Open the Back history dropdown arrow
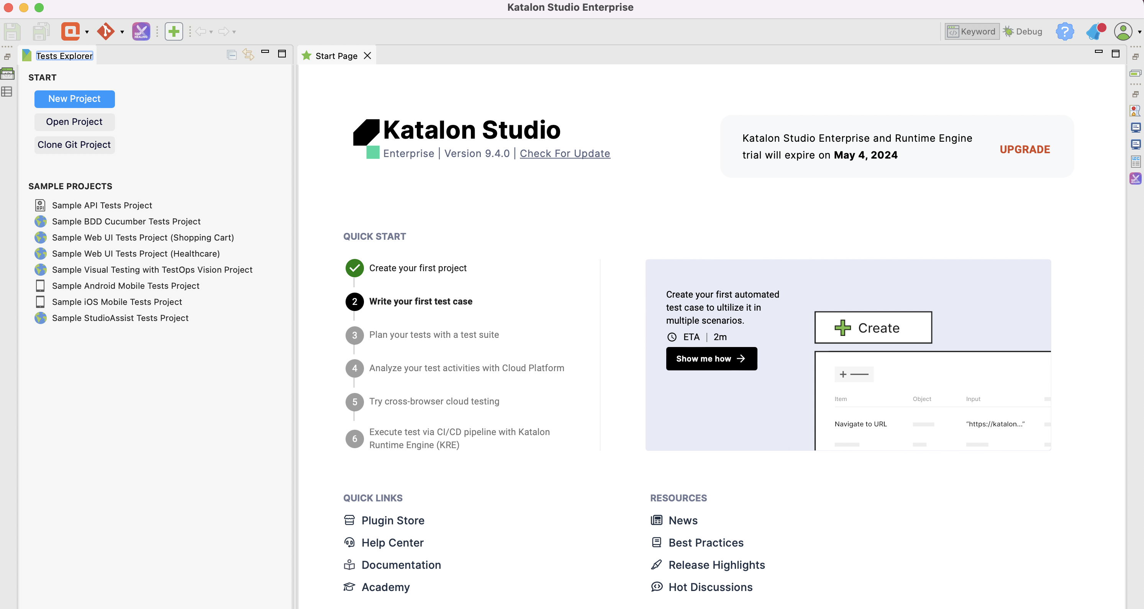Image resolution: width=1144 pixels, height=609 pixels. (211, 32)
